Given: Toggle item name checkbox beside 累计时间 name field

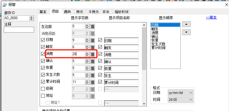Looking at the screenshot, I should click(100, 82).
